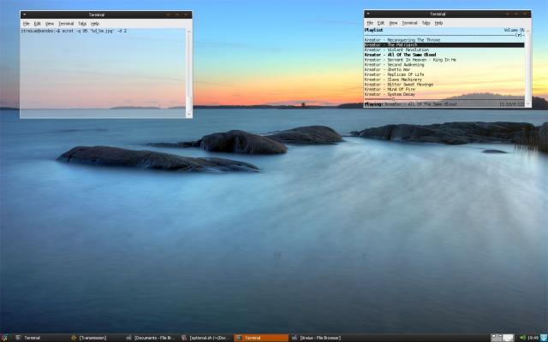The height and width of the screenshot is (342, 548).
Task: Click the clock on the taskbar
Action: [533, 338]
